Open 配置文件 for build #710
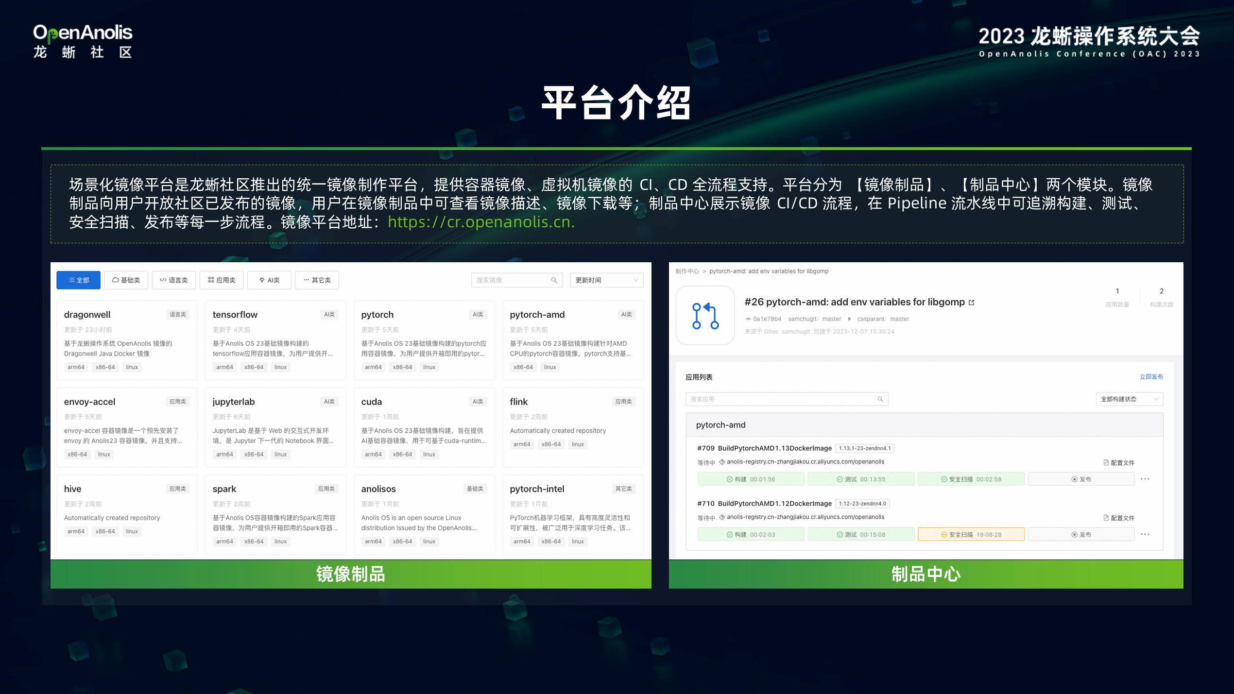 1118,518
